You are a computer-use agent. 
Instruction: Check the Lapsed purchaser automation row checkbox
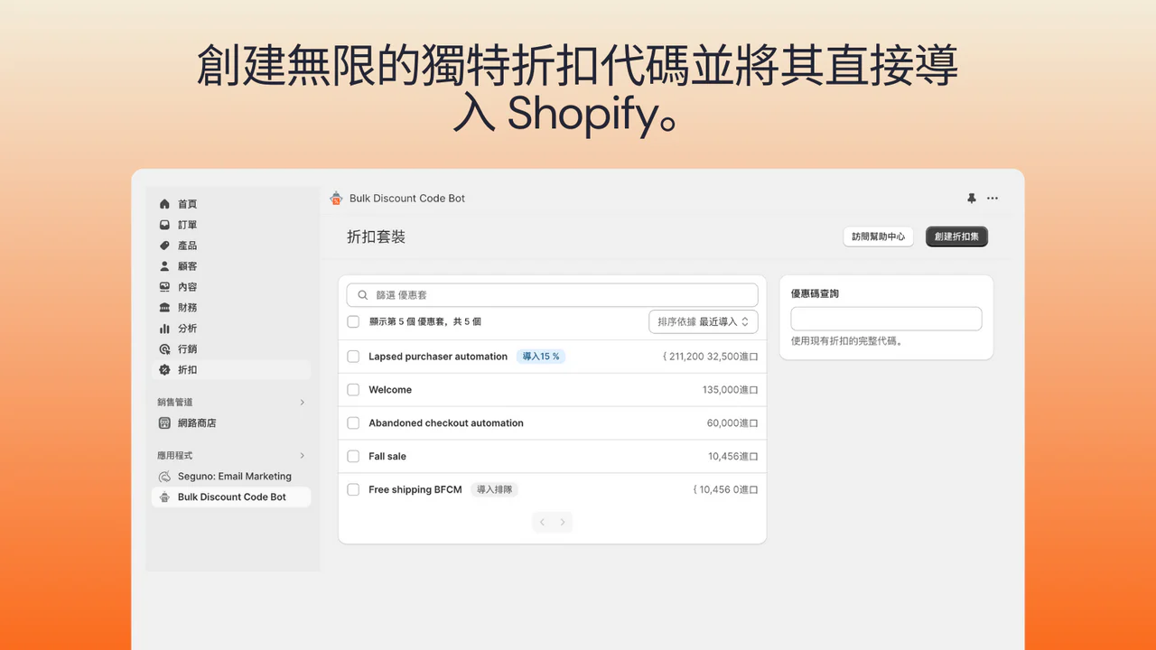(353, 357)
